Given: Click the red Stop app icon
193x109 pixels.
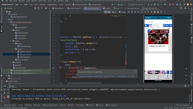Looking at the screenshot, I should coord(173,5).
